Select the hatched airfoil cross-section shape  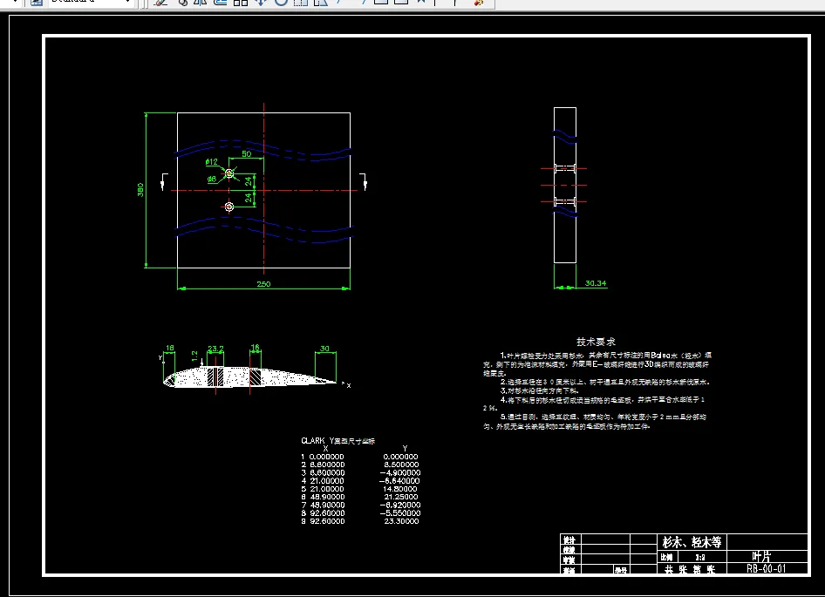pyautogui.click(x=250, y=377)
